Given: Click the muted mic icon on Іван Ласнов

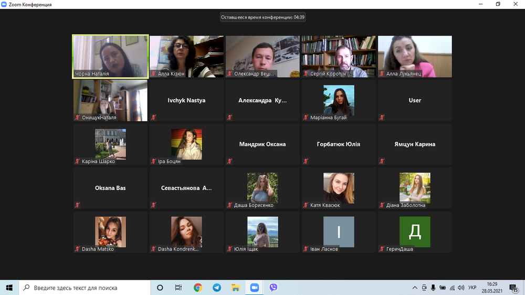Looking at the screenshot, I should [x=306, y=249].
